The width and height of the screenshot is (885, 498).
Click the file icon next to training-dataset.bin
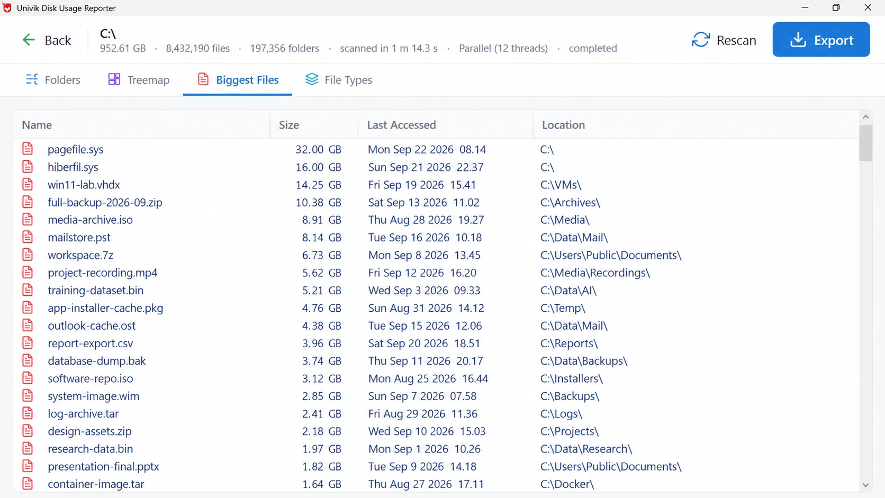tap(28, 290)
